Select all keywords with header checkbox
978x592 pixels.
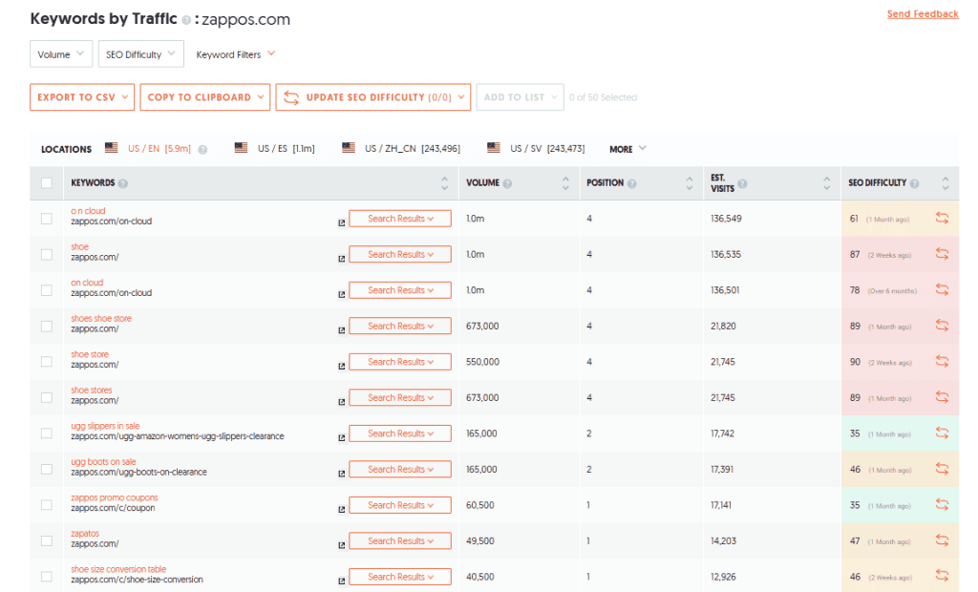(47, 182)
